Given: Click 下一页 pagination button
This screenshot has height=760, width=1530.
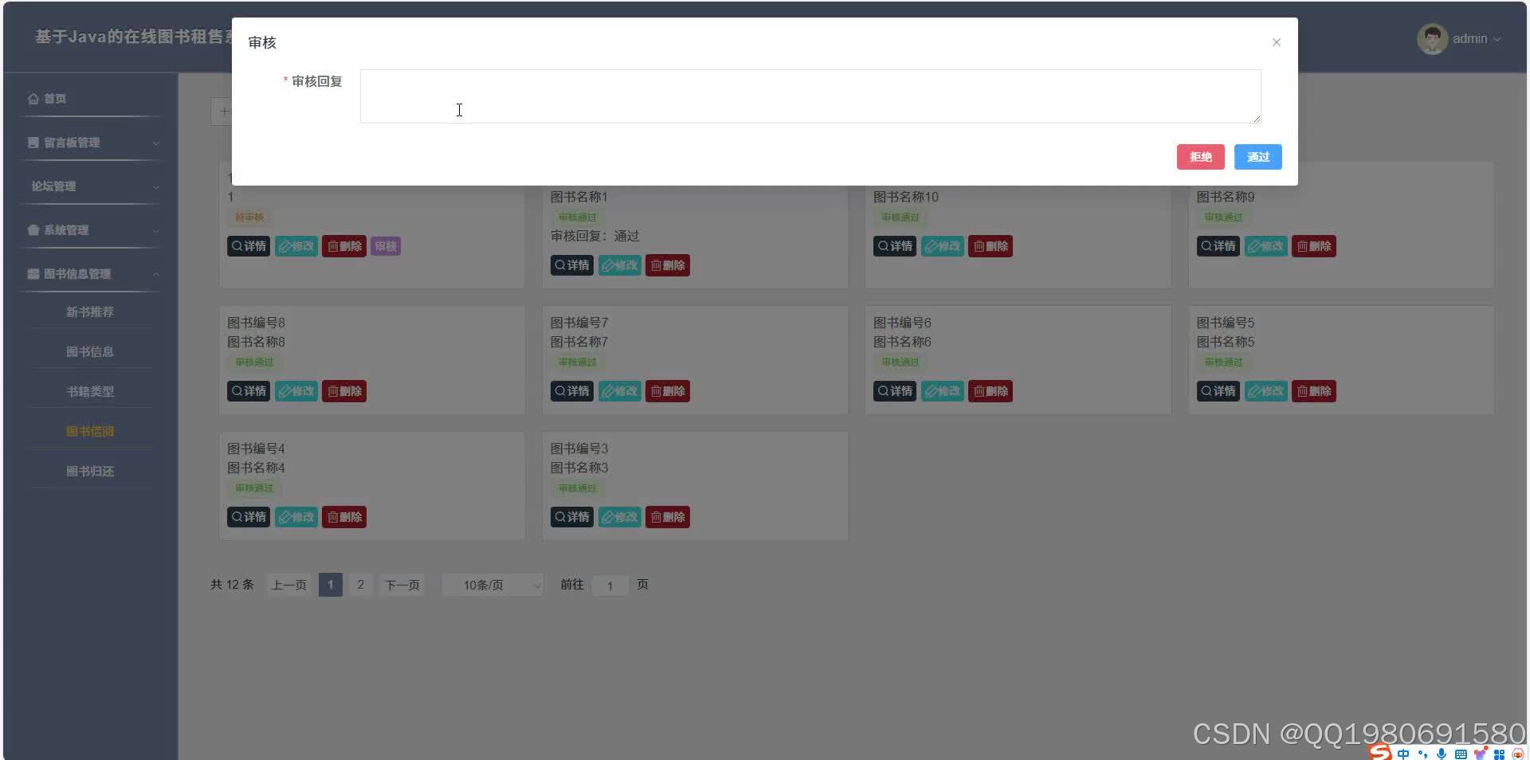Looking at the screenshot, I should [x=402, y=586].
